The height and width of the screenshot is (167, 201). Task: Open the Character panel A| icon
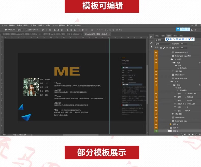[x=151, y=43]
